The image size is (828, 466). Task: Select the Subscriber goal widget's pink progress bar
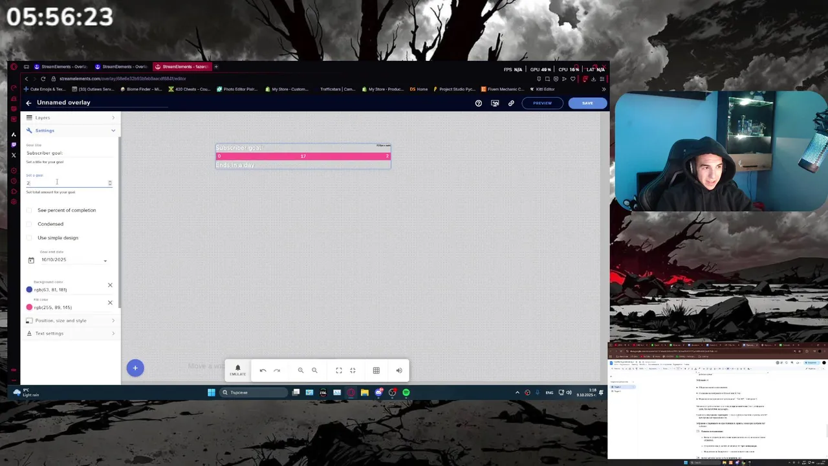pos(303,156)
